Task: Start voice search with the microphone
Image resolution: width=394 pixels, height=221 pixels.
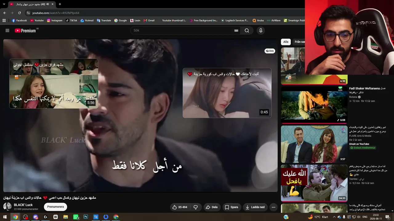Action: 261,30
